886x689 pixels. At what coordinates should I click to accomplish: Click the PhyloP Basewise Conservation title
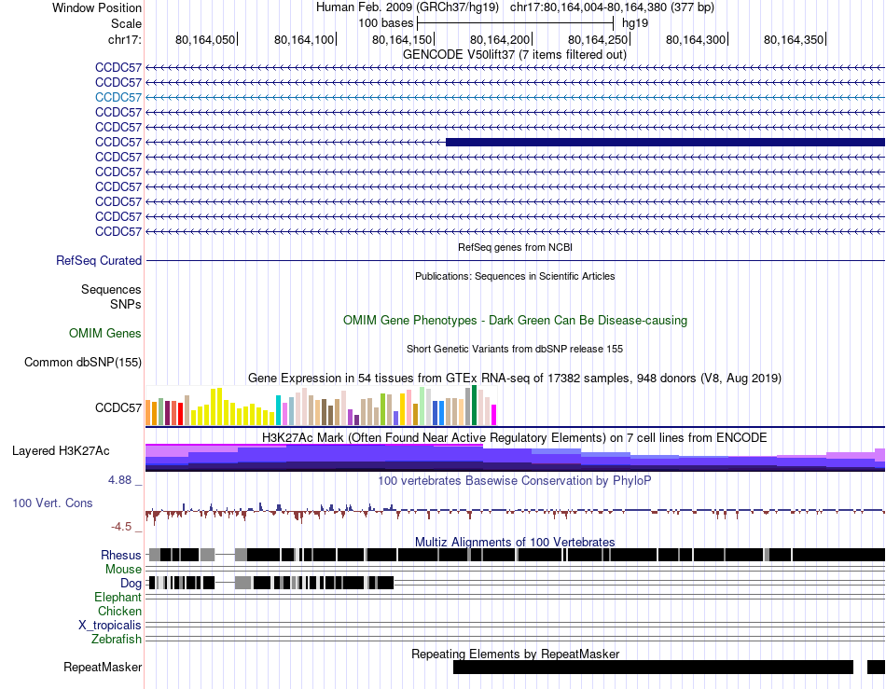(514, 480)
